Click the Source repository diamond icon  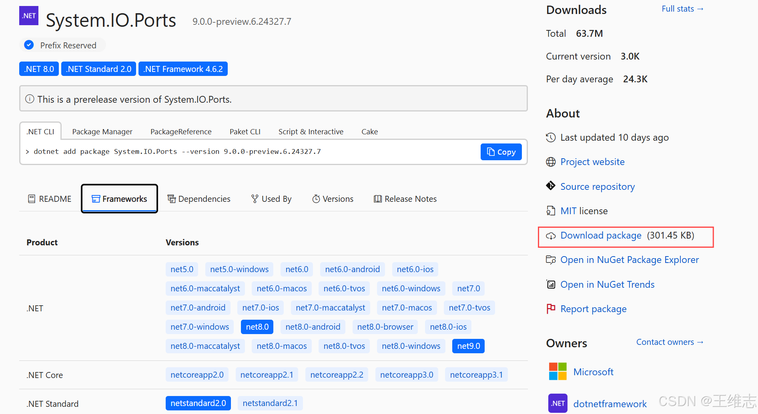pos(551,186)
